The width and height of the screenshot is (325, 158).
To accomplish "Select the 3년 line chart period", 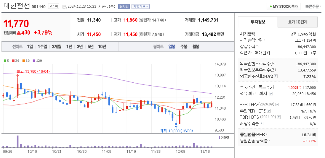I will 80,47.
